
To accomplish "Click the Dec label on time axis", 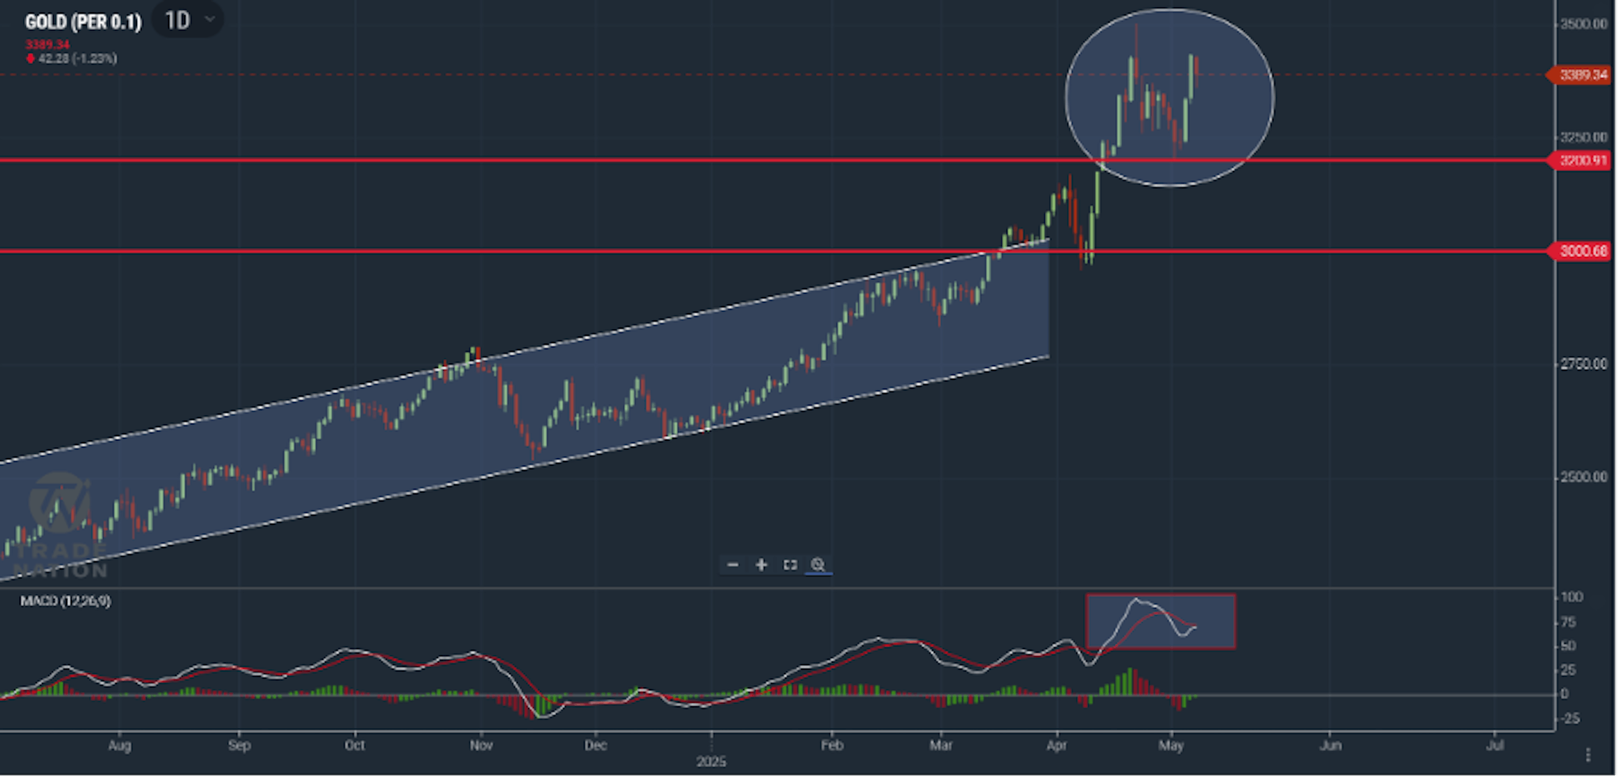I will tap(595, 745).
